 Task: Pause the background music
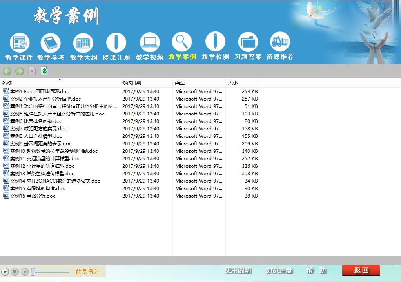coord(15,271)
